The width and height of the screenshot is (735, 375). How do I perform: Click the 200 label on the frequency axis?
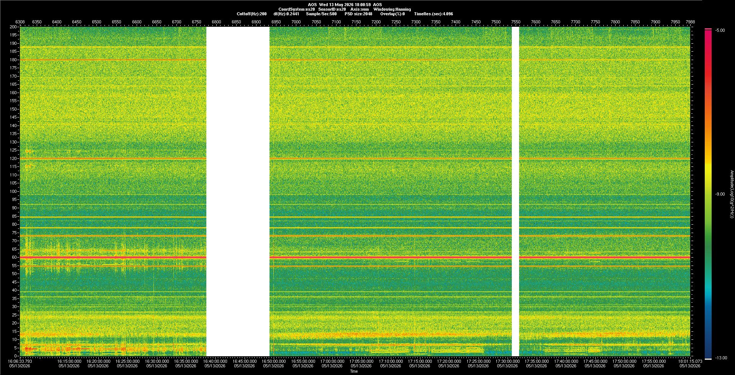point(13,27)
